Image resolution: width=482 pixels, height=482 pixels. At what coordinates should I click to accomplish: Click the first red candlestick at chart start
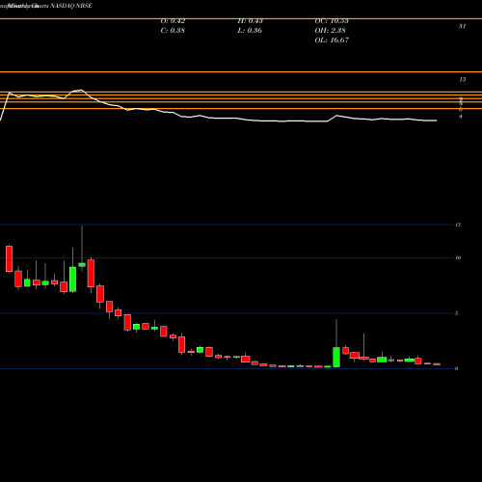click(x=9, y=258)
